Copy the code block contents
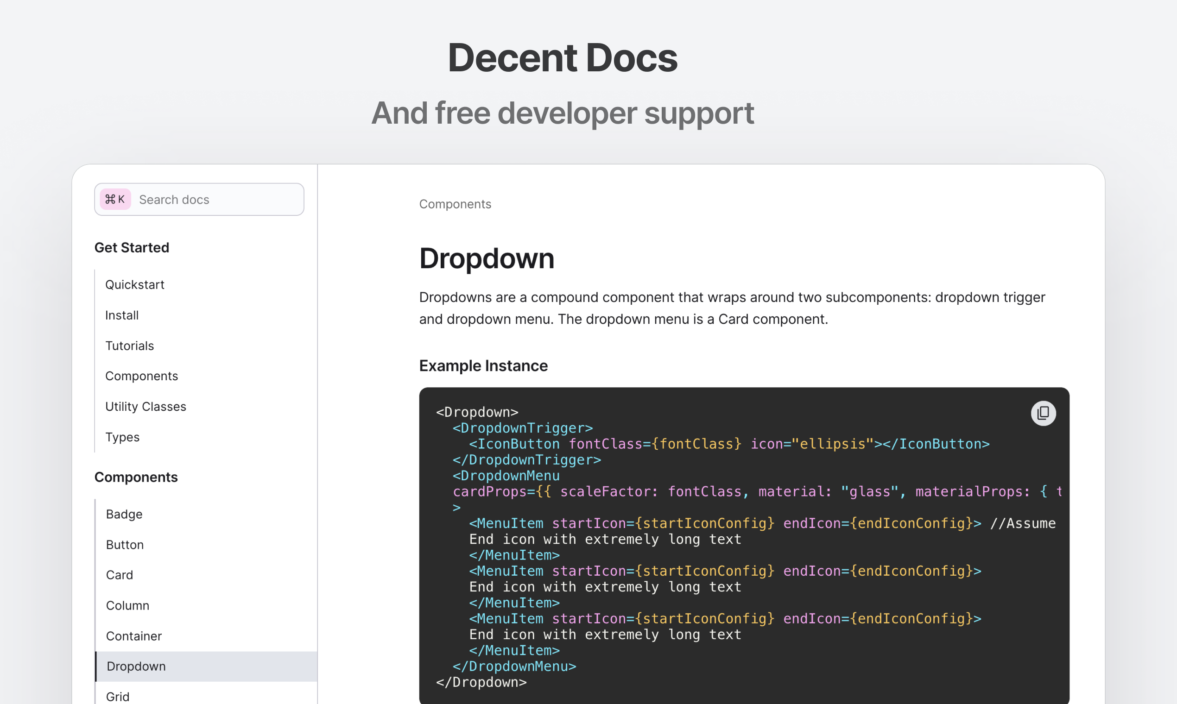The height and width of the screenshot is (704, 1177). [x=1043, y=413]
